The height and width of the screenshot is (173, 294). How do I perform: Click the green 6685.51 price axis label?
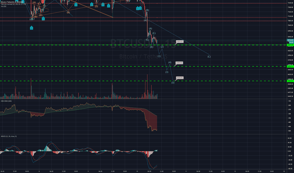[x=290, y=66]
